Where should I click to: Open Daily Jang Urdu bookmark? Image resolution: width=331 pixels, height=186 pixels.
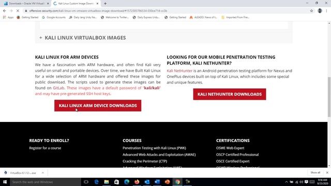[83, 17]
